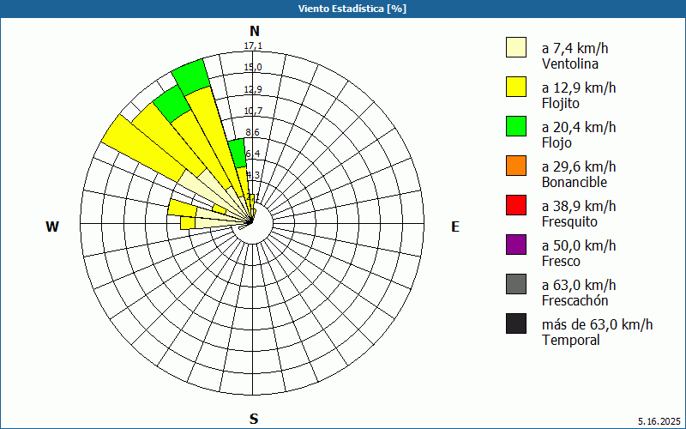Image resolution: width=686 pixels, height=429 pixels.
Task: Click the 'a 63,0 km/h' legend text
Action: (x=579, y=285)
